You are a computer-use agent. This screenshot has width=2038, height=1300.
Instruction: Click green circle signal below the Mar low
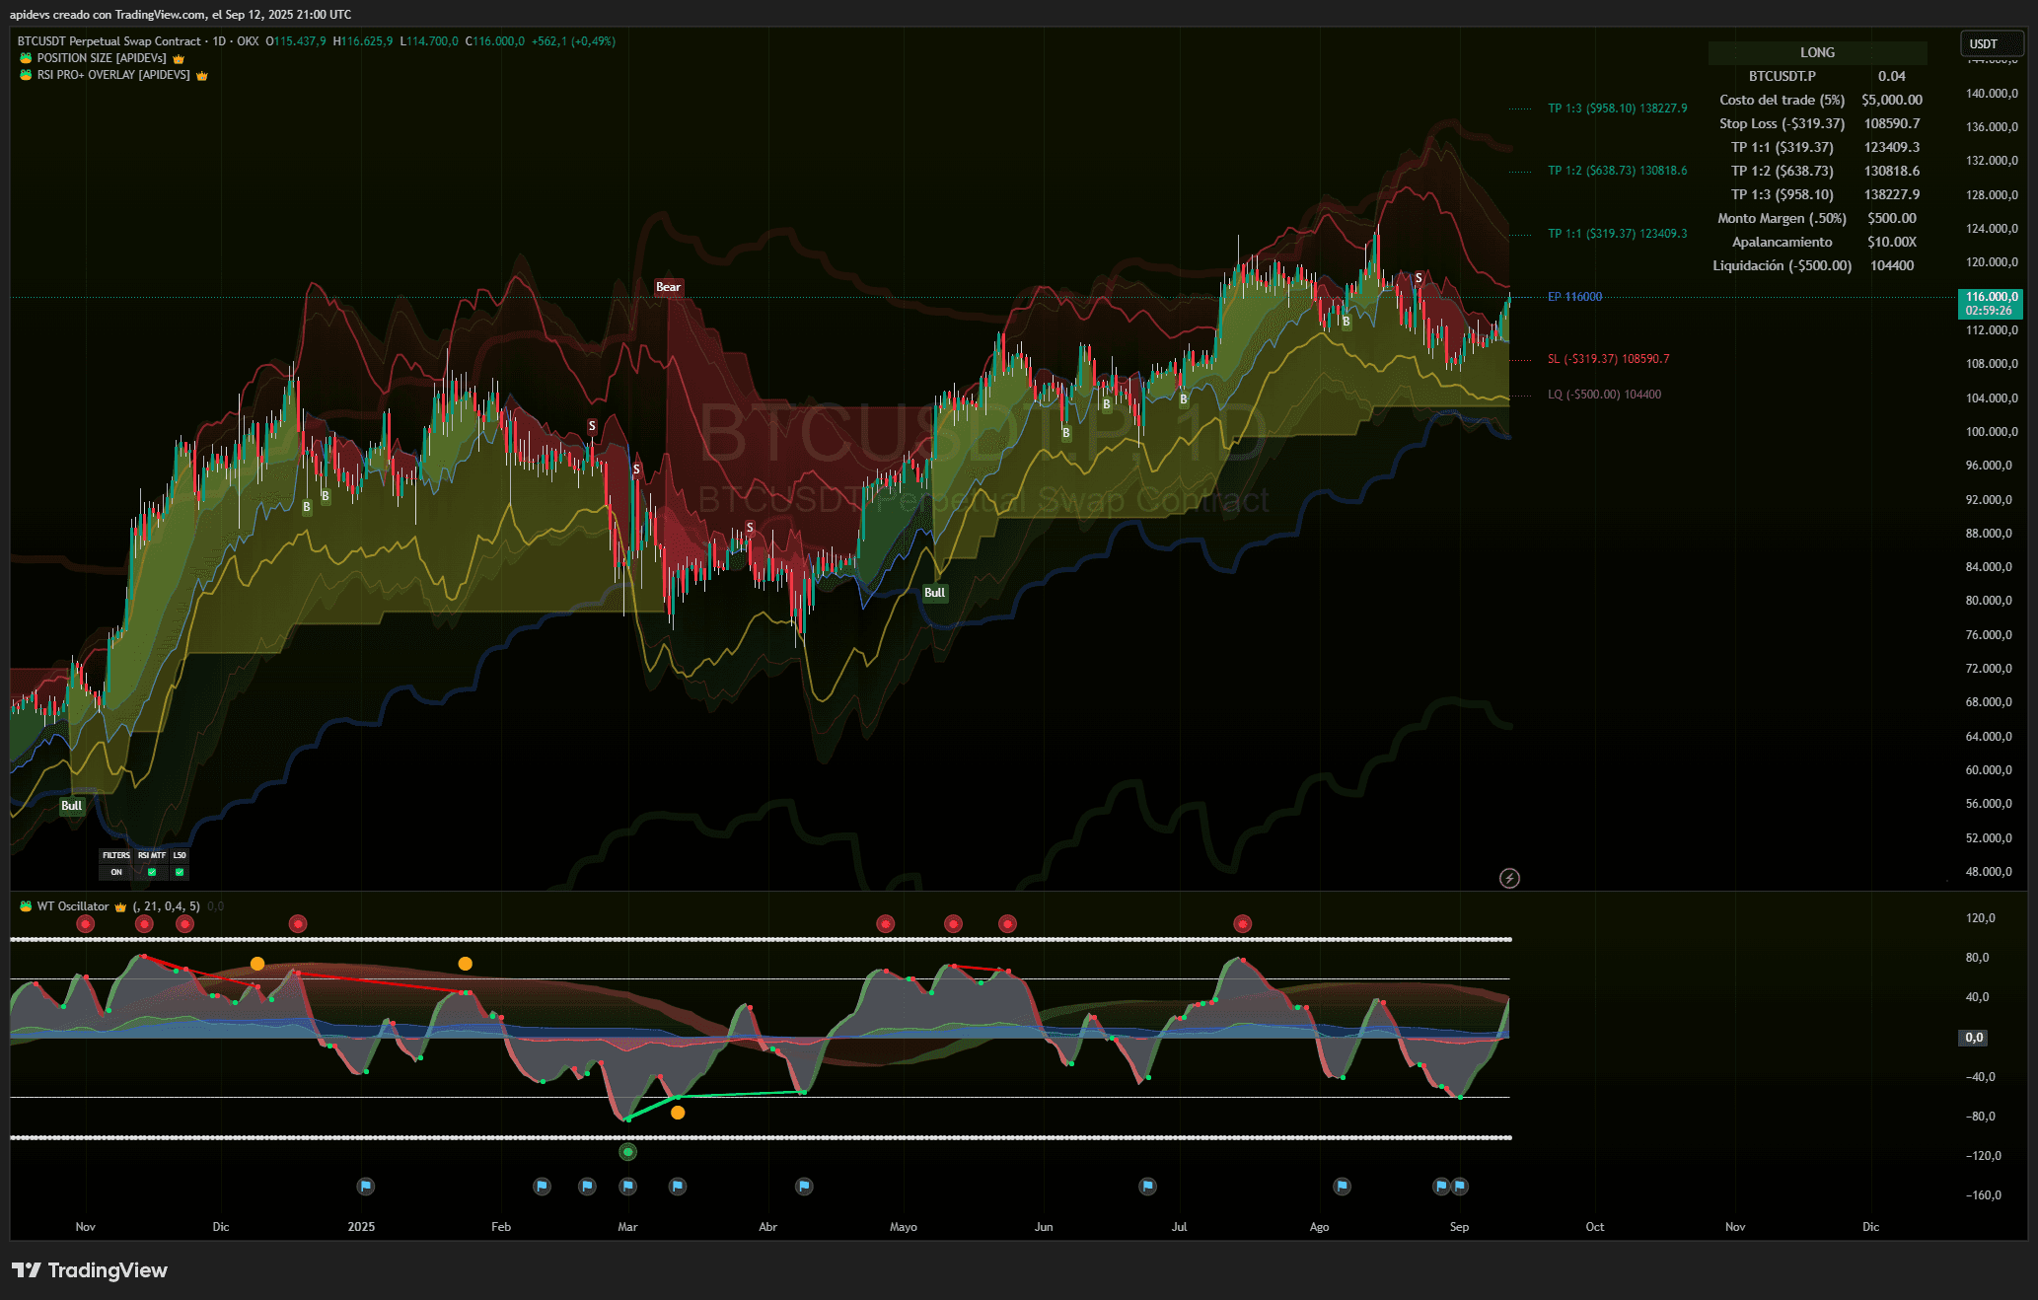coord(628,1152)
